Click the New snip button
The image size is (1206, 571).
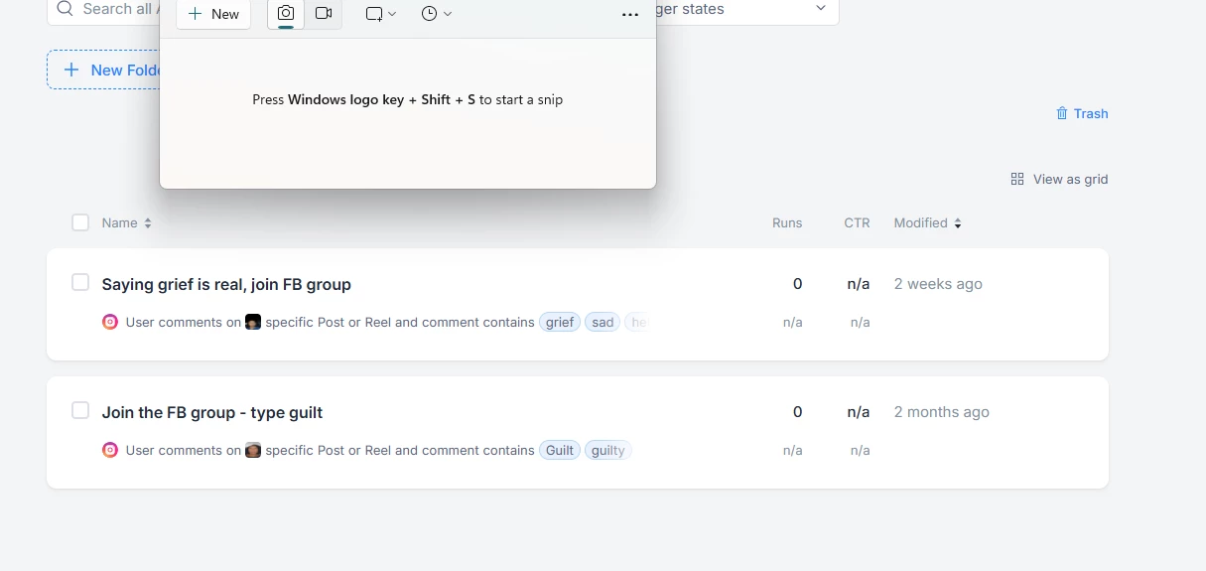pos(213,14)
